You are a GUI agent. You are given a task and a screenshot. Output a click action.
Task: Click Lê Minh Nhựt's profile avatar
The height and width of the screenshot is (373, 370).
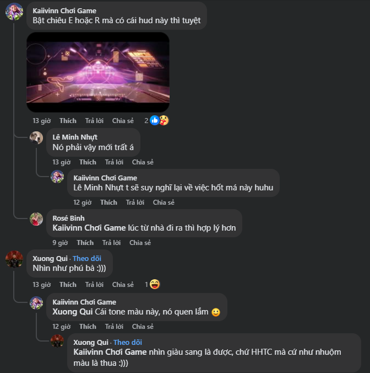36,138
